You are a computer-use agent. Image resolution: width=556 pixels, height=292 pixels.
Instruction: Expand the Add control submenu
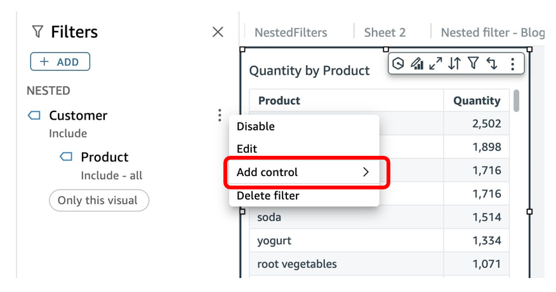coord(306,172)
